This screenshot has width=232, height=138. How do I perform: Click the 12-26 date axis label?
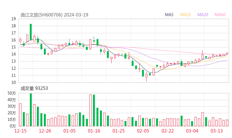45,131
